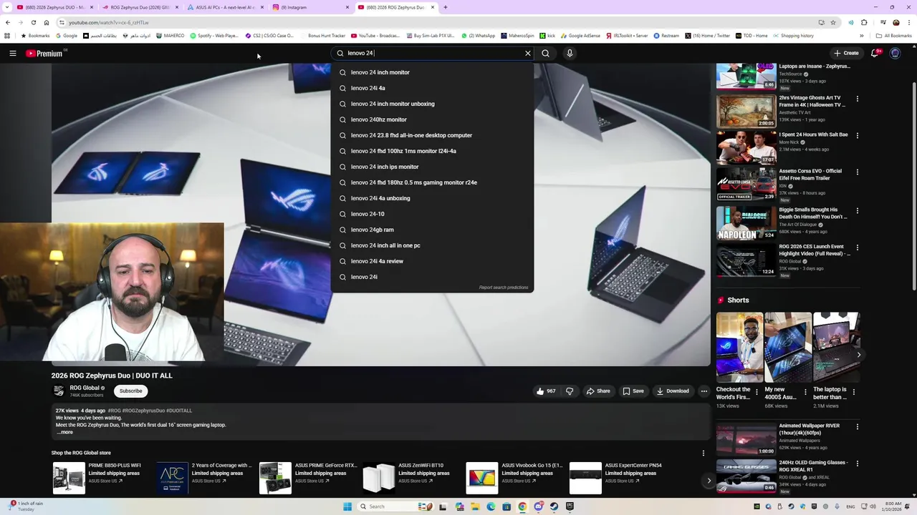Open the 'MAHERCO' bookmark
The height and width of the screenshot is (515, 917).
(169, 36)
